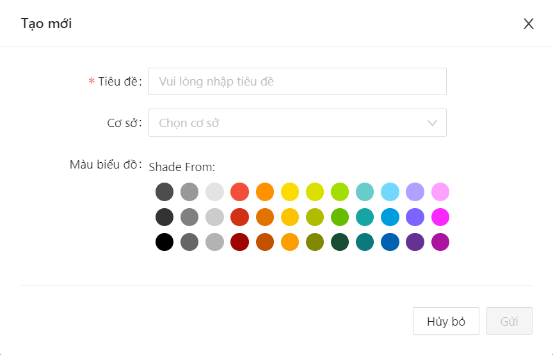The width and height of the screenshot is (553, 355).
Task: Pick the lightest gray top-row swatch
Action: click(x=214, y=192)
